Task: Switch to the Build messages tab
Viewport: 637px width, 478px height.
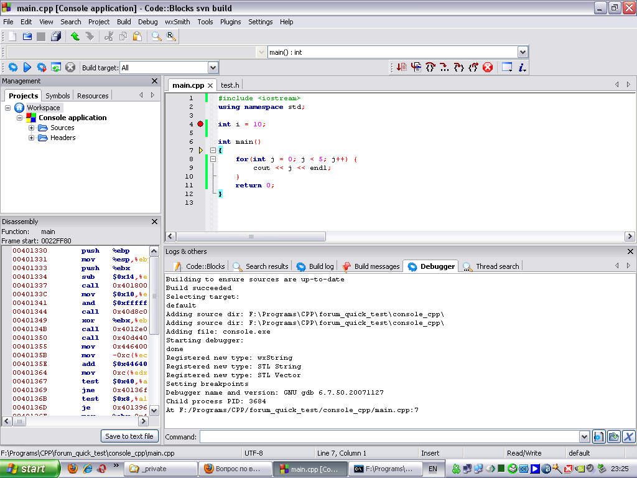Action: [x=371, y=266]
